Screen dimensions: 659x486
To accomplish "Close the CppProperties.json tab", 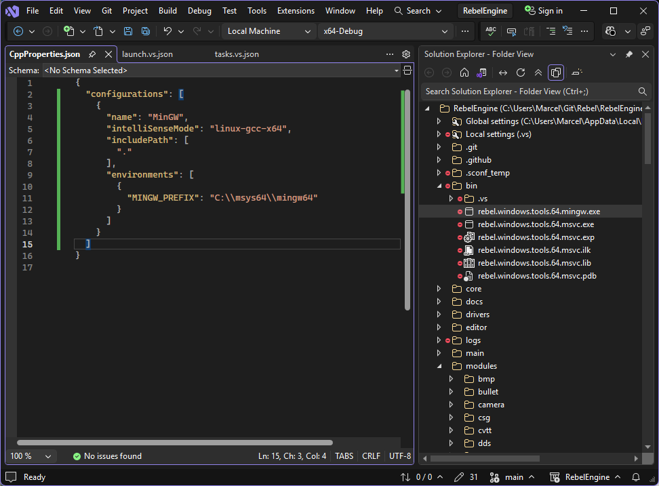I will tap(108, 54).
